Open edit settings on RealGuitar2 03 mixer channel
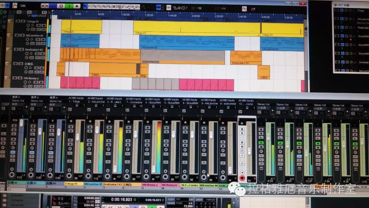Screen dimensions: 369x208 [x=108, y=149]
